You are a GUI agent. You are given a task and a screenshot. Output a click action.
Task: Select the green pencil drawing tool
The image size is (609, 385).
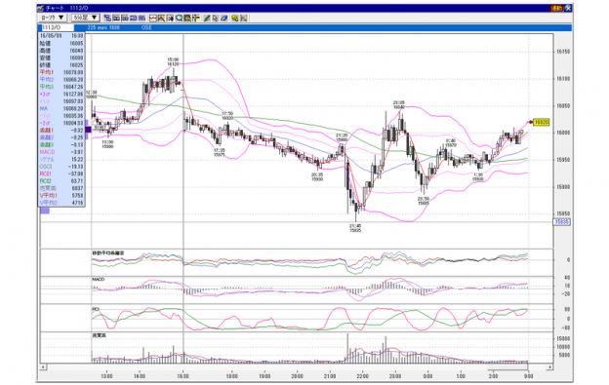pos(207,18)
